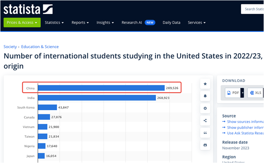Screen dimensions: 264x163
Task: Click the November 2023 release date
Action: click(x=235, y=148)
